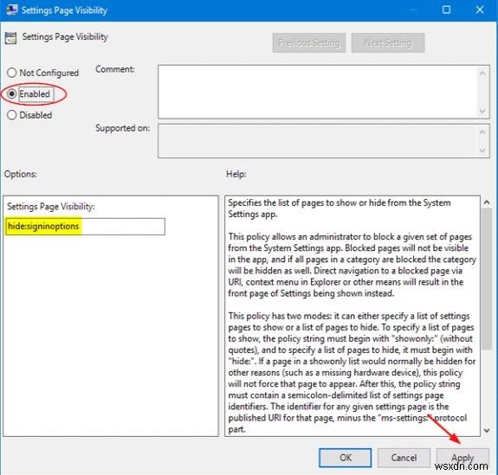Maximize the Settings Page Visibility window
The height and width of the screenshot is (475, 498).
coord(446,10)
